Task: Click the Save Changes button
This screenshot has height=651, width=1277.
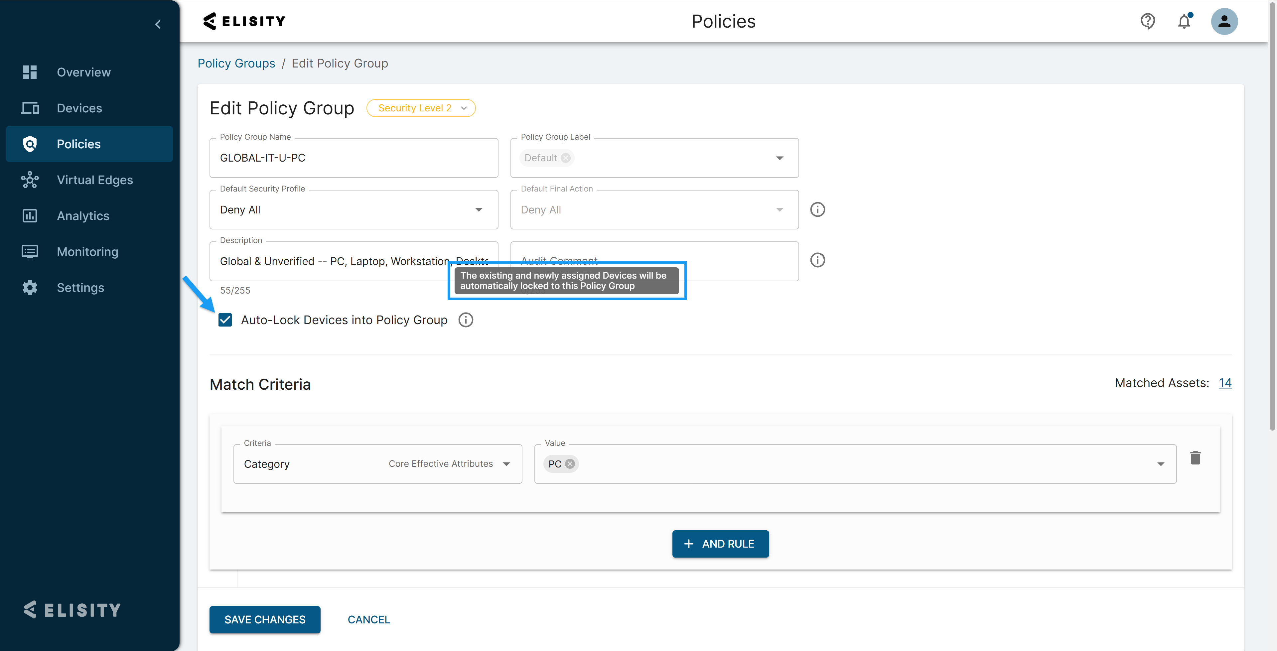Action: tap(265, 619)
